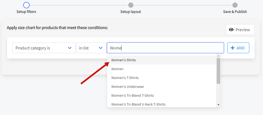The image size is (263, 115).
Task: Click the plus icon beside AND
Action: click(233, 48)
